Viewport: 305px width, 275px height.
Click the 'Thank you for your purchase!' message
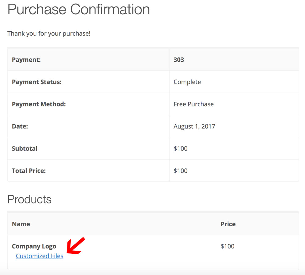[x=49, y=33]
